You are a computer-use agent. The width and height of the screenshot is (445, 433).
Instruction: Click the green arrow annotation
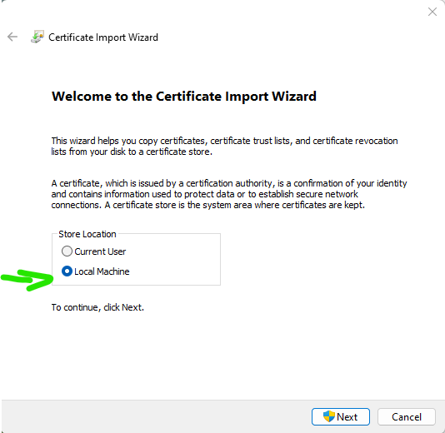point(27,280)
